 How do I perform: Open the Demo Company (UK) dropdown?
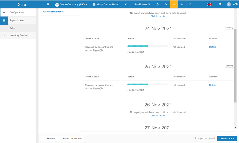coord(71,4)
